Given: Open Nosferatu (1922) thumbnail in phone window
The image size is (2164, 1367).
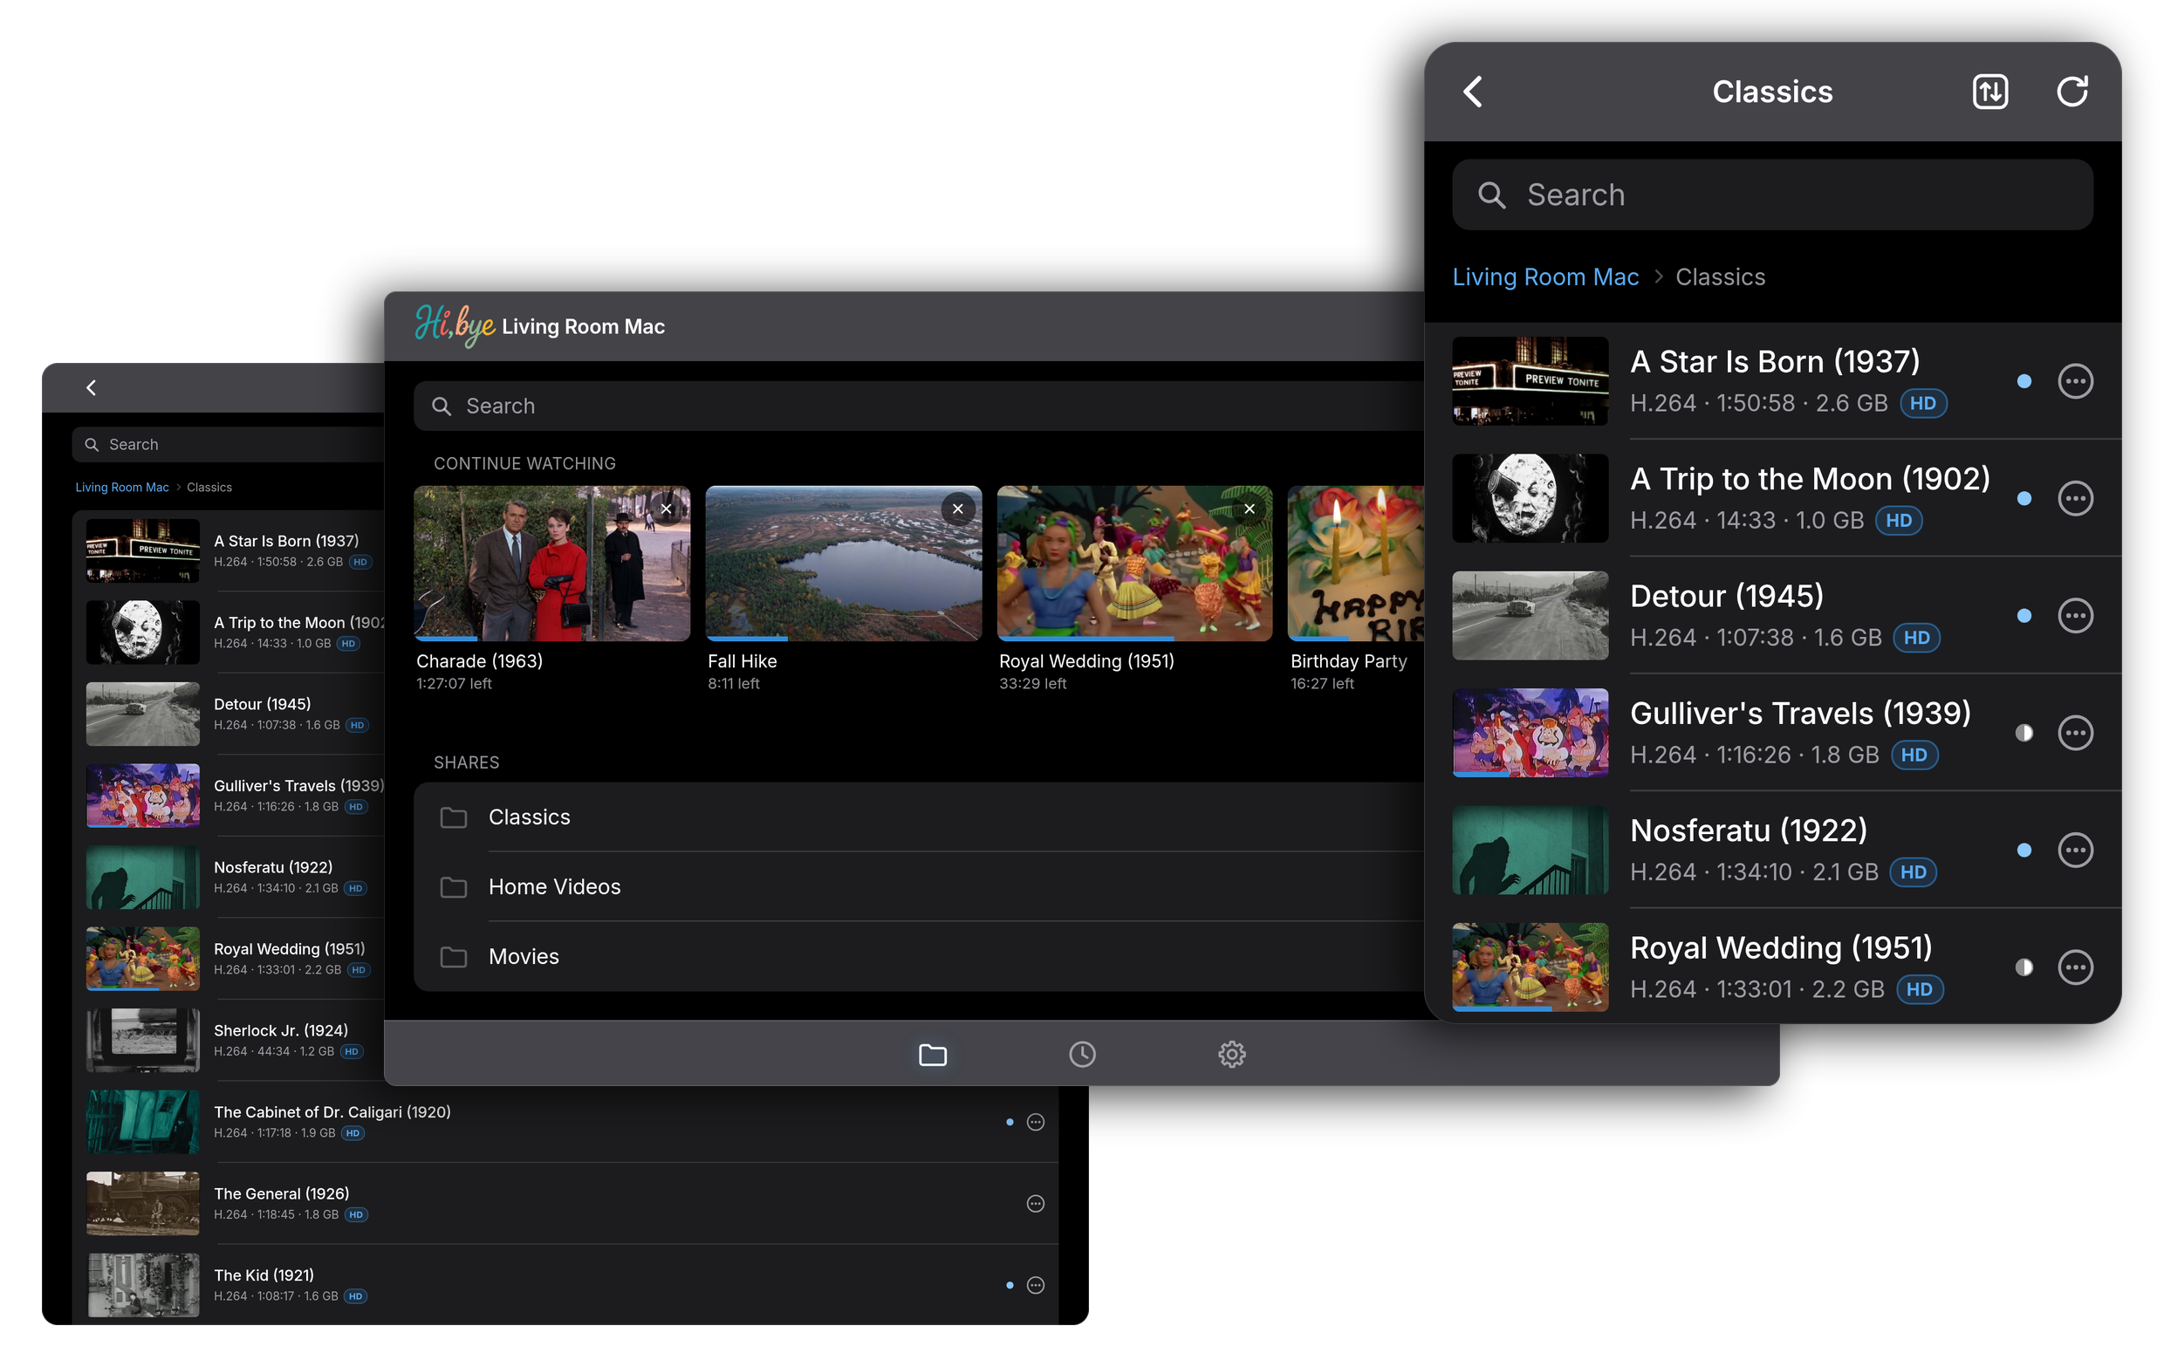Looking at the screenshot, I should 1530,851.
